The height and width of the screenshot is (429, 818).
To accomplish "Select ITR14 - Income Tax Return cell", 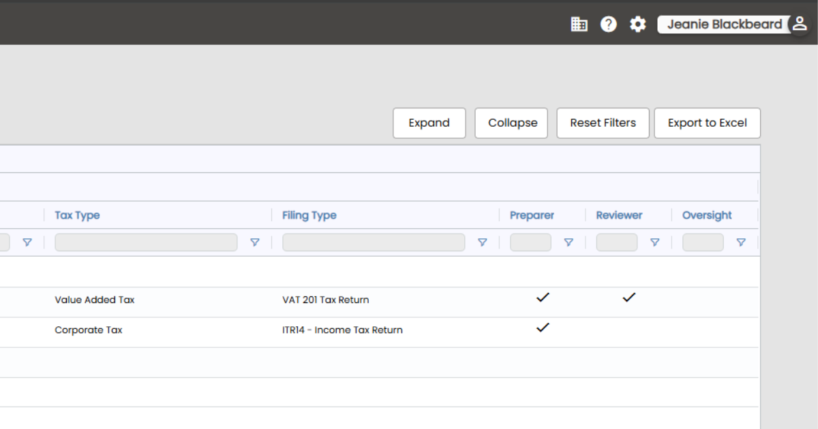I will pyautogui.click(x=343, y=330).
